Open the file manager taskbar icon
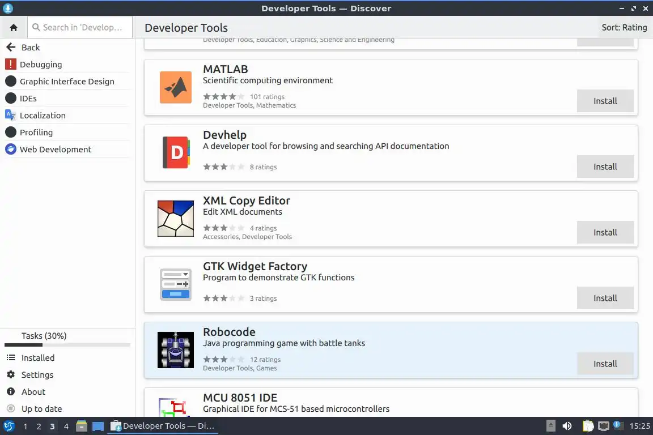The height and width of the screenshot is (435, 653). tap(82, 426)
